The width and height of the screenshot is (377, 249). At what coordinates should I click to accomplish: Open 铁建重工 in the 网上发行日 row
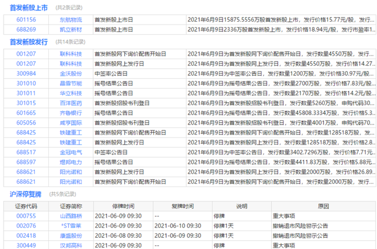click(71, 143)
